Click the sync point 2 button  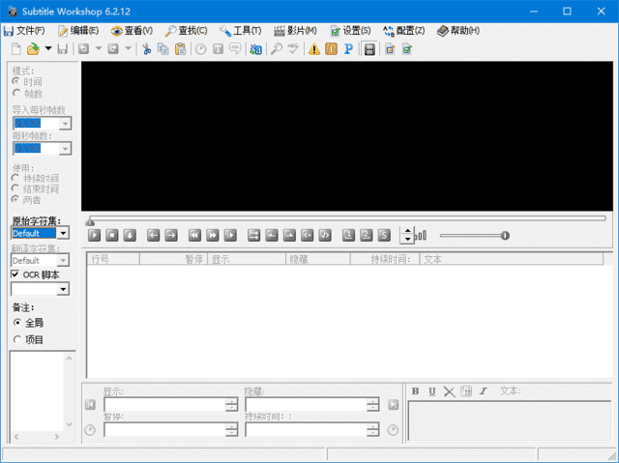coord(366,236)
